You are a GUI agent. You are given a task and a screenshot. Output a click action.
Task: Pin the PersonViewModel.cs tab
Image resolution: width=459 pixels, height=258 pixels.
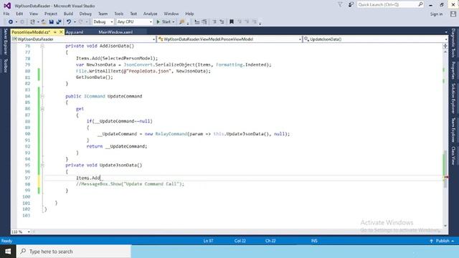tap(55, 32)
